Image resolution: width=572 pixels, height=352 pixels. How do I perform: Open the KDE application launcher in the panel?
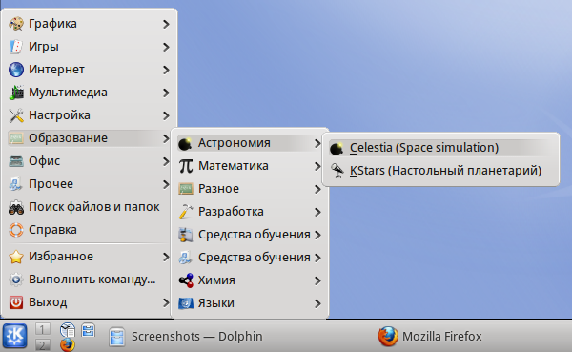tap(15, 336)
